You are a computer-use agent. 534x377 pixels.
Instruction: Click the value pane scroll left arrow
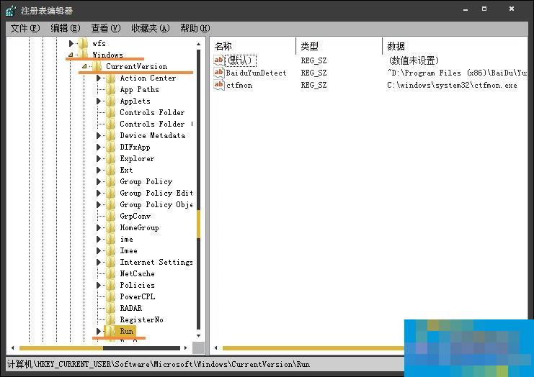point(216,348)
